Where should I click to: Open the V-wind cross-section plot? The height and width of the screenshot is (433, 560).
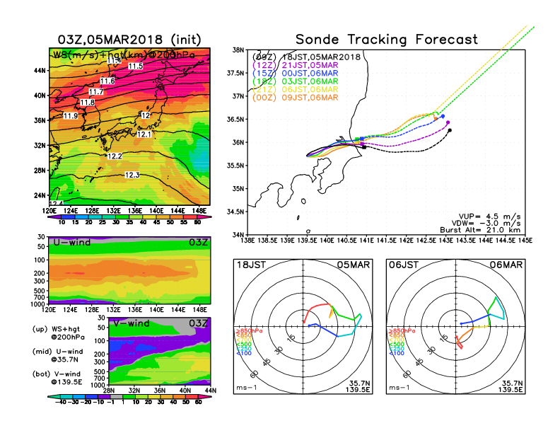coord(159,351)
